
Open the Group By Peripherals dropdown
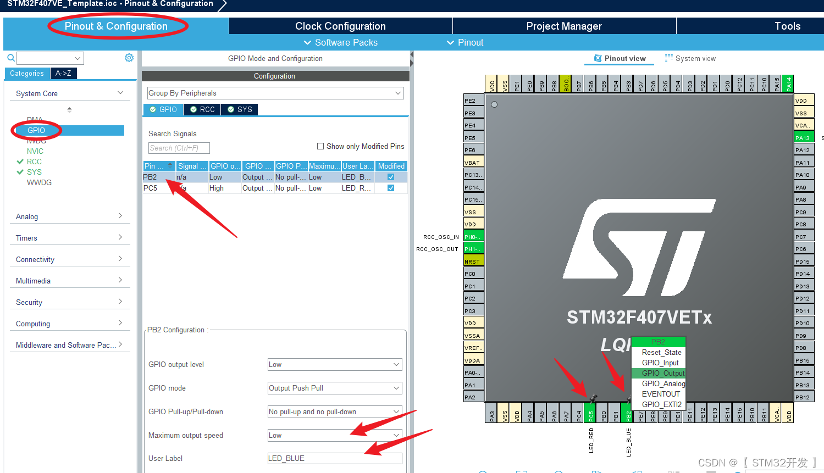[275, 93]
